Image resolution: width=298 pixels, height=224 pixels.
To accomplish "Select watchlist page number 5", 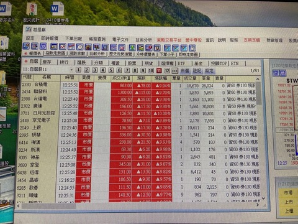I will (x=111, y=70).
